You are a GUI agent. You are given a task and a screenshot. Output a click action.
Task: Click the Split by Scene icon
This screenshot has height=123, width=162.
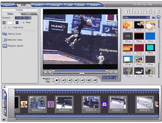pyautogui.click(x=5, y=34)
